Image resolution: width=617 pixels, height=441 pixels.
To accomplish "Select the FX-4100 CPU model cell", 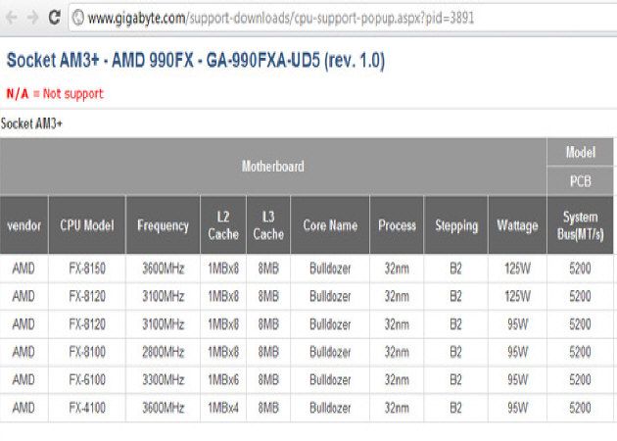I will point(87,407).
